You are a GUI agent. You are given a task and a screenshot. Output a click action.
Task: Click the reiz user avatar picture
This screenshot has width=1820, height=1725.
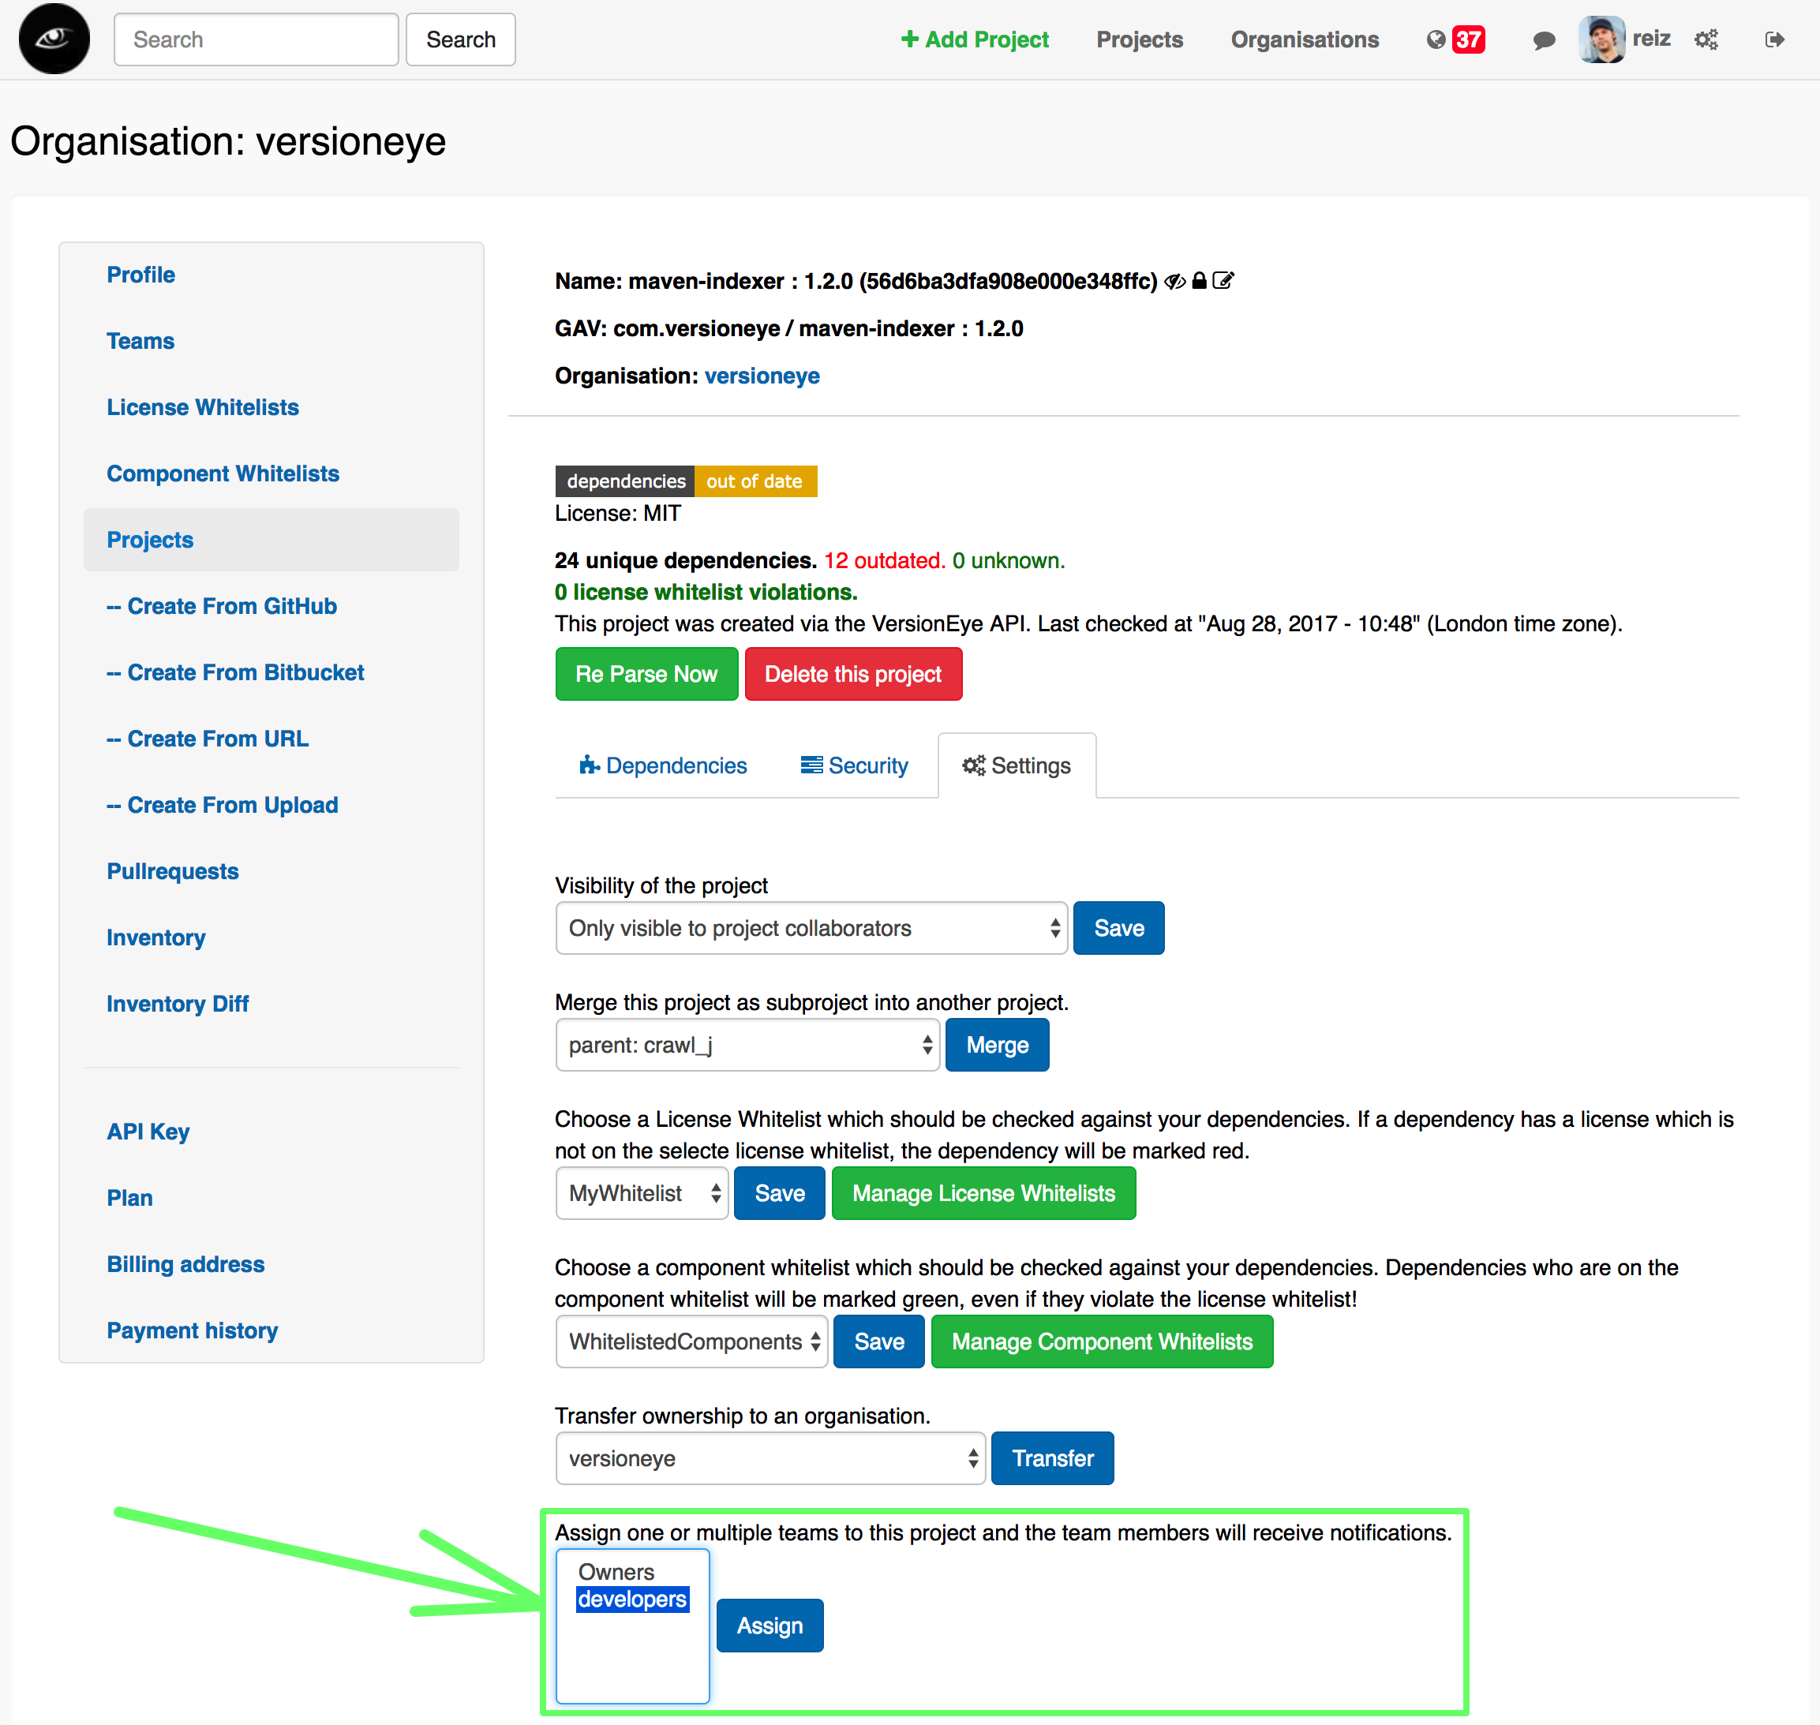coord(1601,39)
